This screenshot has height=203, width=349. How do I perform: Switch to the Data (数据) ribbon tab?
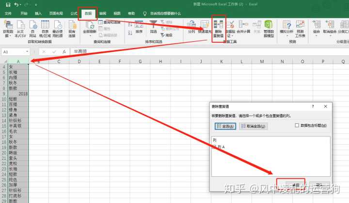[x=87, y=14]
